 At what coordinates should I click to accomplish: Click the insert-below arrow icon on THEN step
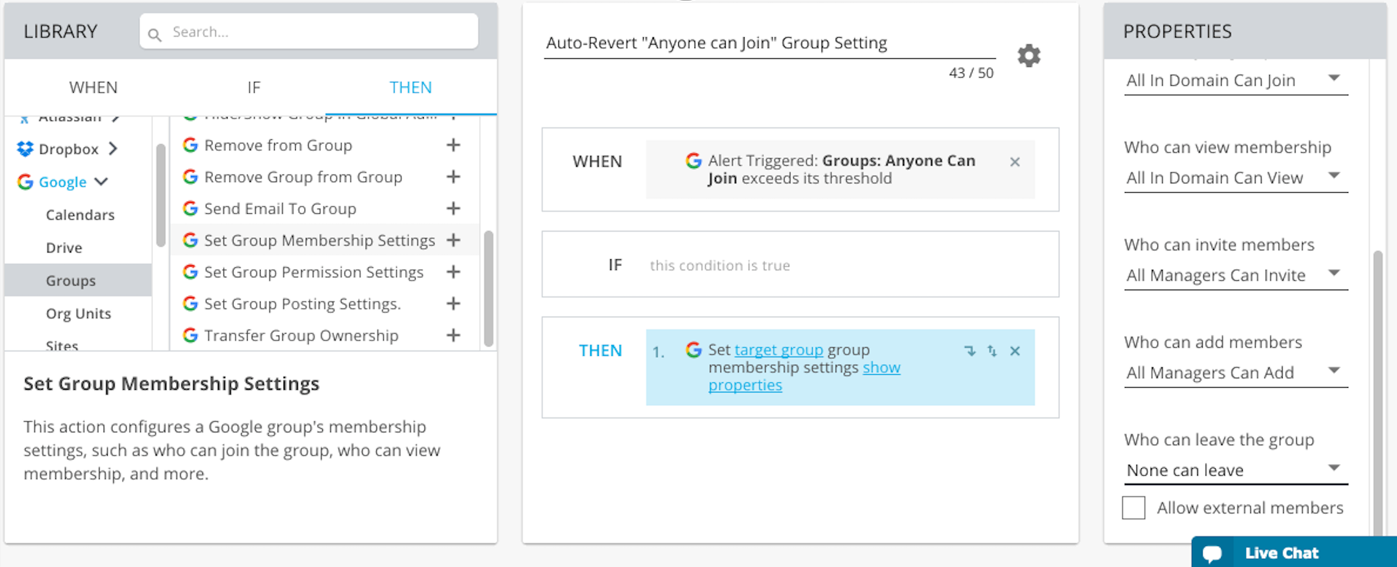click(970, 350)
